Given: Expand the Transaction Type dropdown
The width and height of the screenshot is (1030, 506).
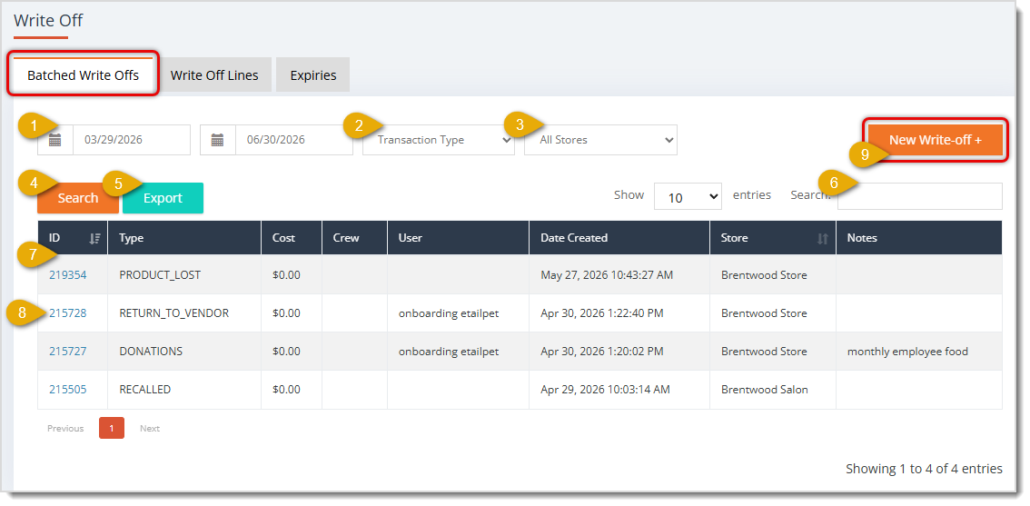Looking at the screenshot, I should pyautogui.click(x=438, y=140).
